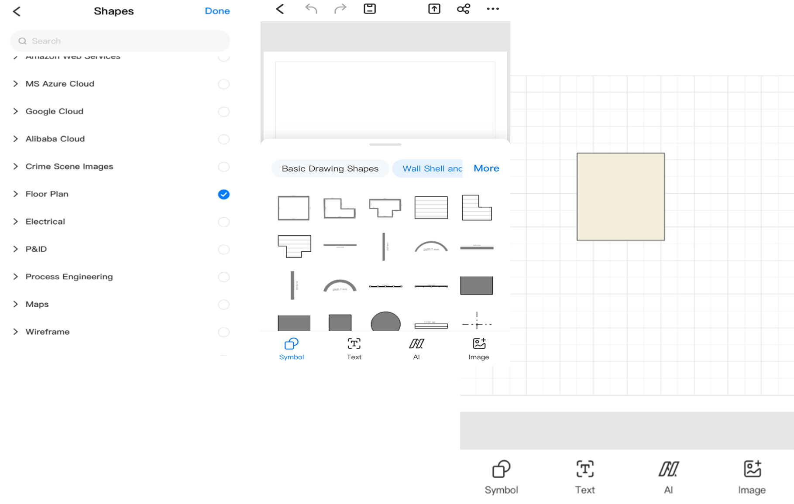Insert the thick horizontal wall shape
Viewport: 794px width, 504px height.
tap(477, 247)
